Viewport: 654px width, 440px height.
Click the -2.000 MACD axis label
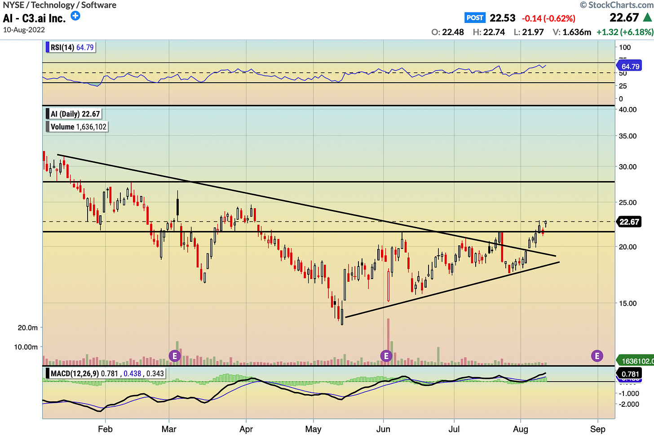629,404
